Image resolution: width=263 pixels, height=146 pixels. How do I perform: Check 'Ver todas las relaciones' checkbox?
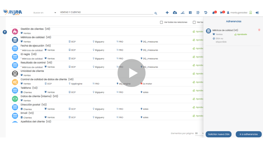pos(161,22)
